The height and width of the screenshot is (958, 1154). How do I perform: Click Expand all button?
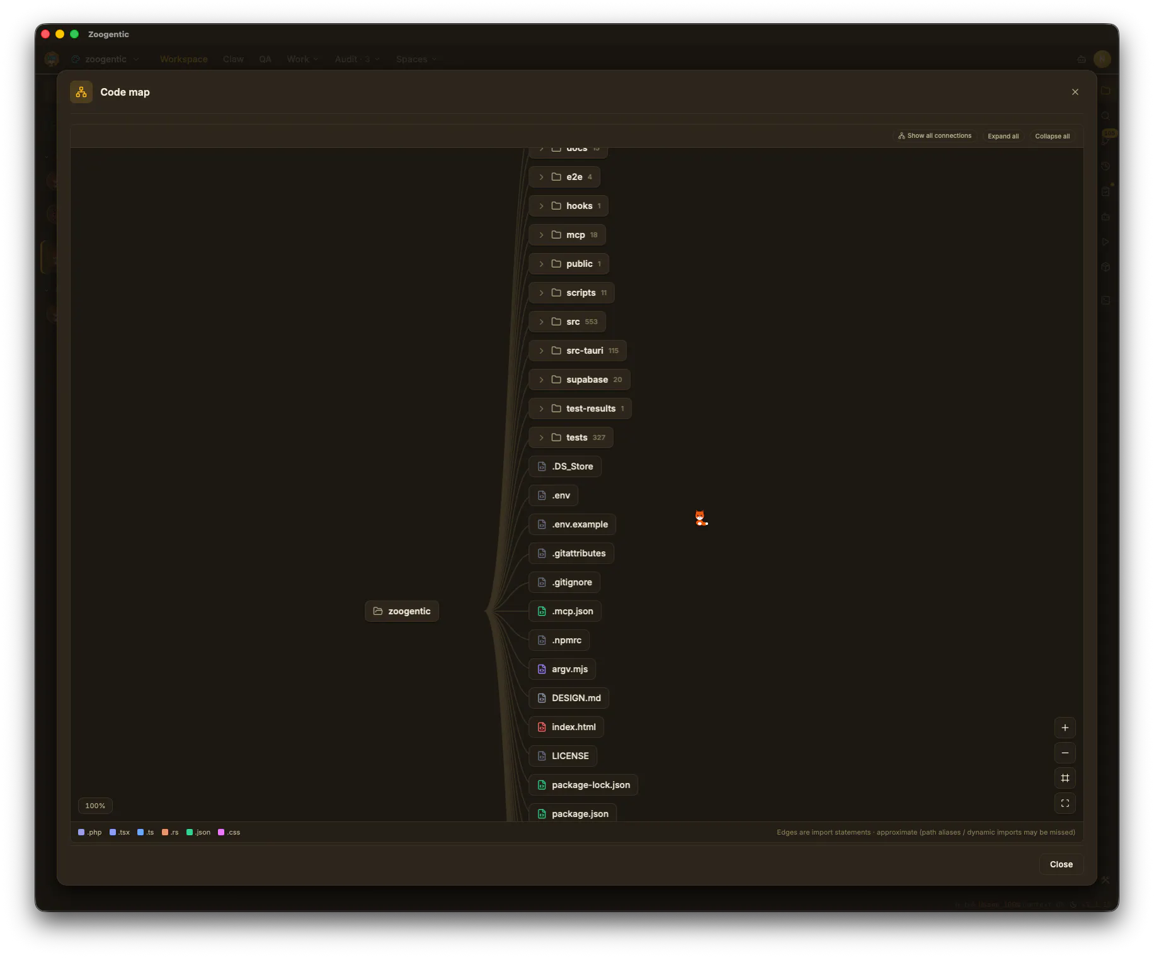1003,136
